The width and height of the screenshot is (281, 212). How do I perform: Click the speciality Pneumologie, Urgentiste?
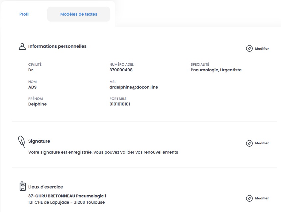point(216,70)
